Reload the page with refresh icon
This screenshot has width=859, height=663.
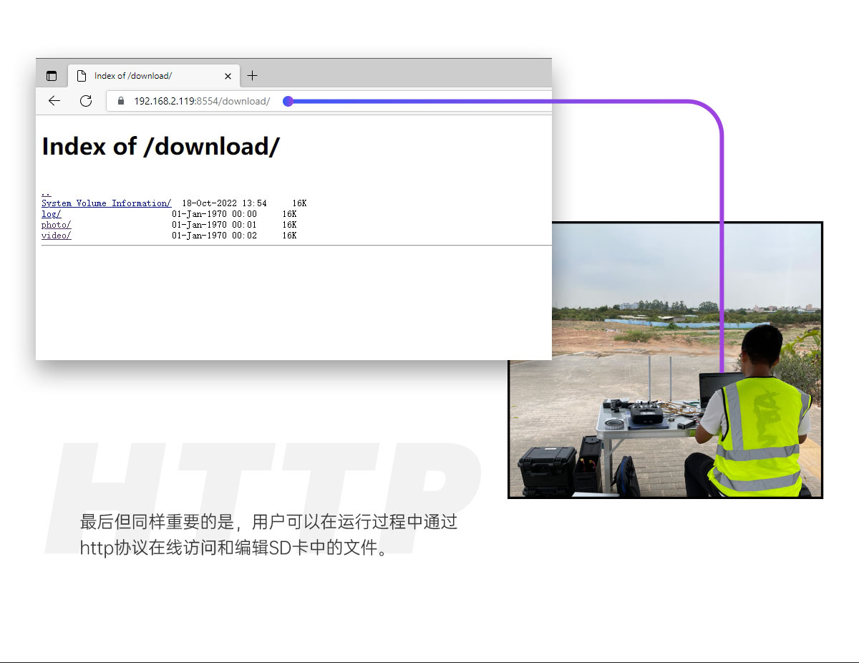(x=86, y=101)
